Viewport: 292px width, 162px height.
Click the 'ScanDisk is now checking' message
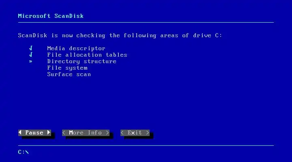(x=120, y=35)
